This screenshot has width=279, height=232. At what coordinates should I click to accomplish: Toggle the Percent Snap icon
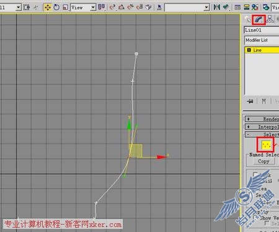tap(130, 7)
